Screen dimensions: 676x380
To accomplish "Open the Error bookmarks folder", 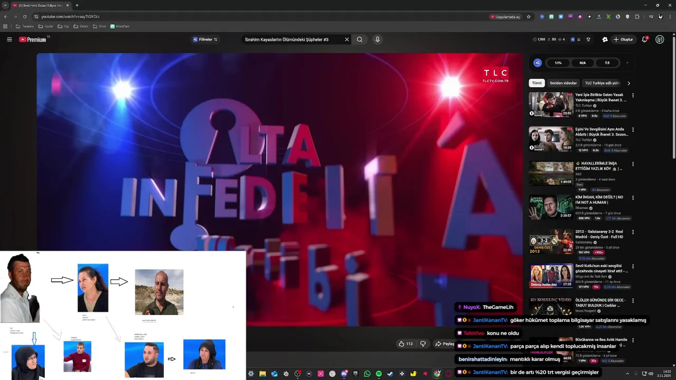I will click(x=100, y=26).
